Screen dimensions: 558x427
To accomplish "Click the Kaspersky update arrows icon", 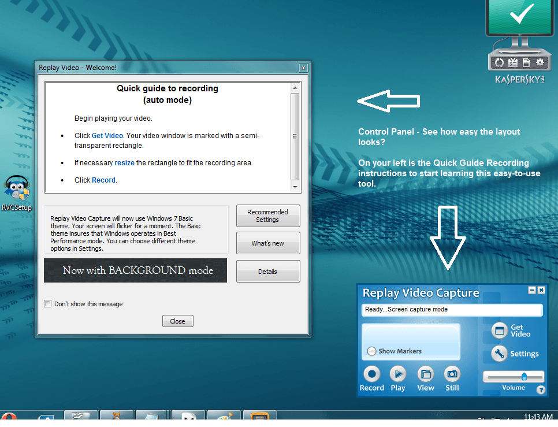I will [499, 63].
